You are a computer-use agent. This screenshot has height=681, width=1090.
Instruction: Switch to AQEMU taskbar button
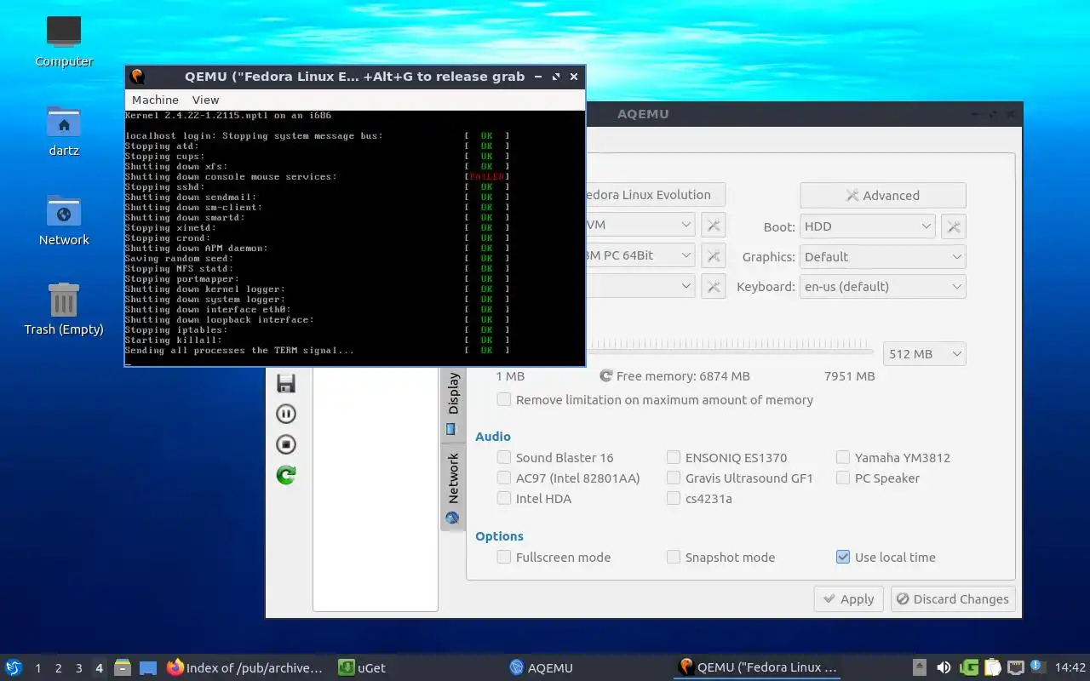tap(588, 667)
